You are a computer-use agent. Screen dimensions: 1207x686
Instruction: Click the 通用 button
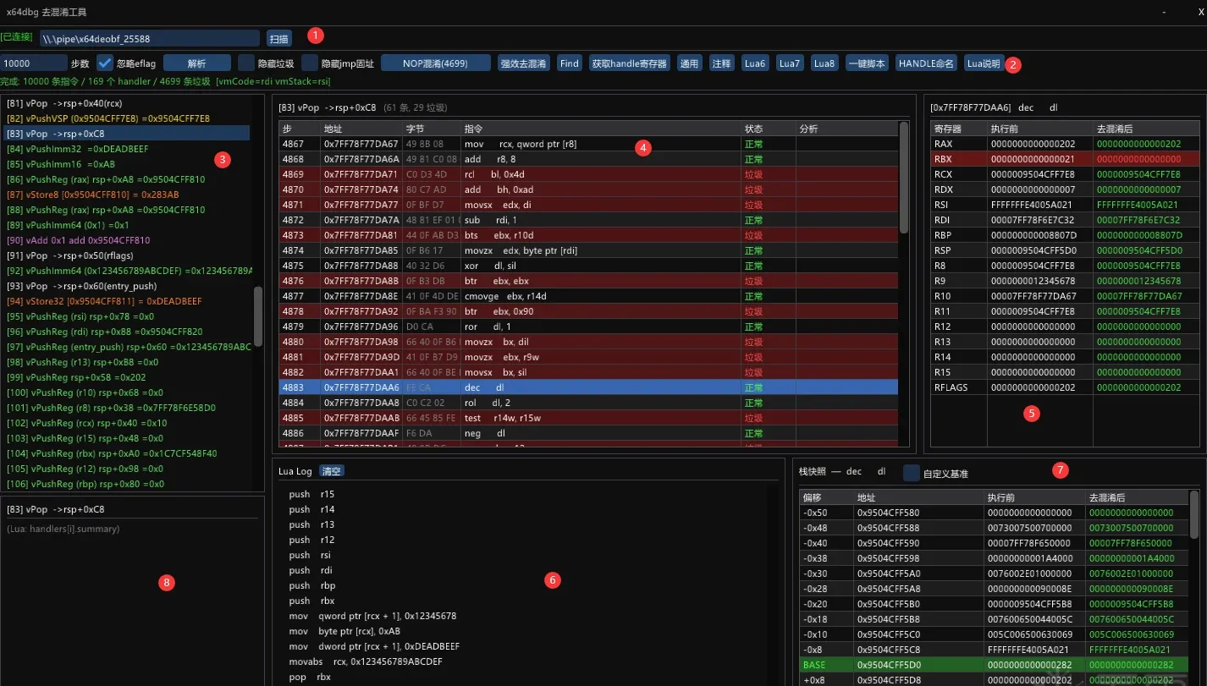coord(690,63)
